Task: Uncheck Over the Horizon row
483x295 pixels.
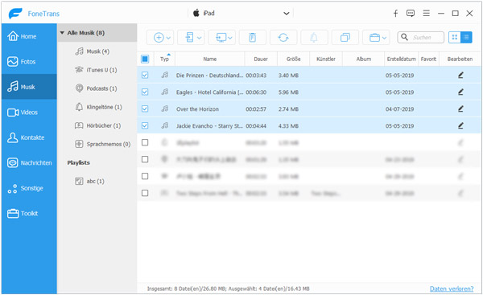Action: (145, 109)
